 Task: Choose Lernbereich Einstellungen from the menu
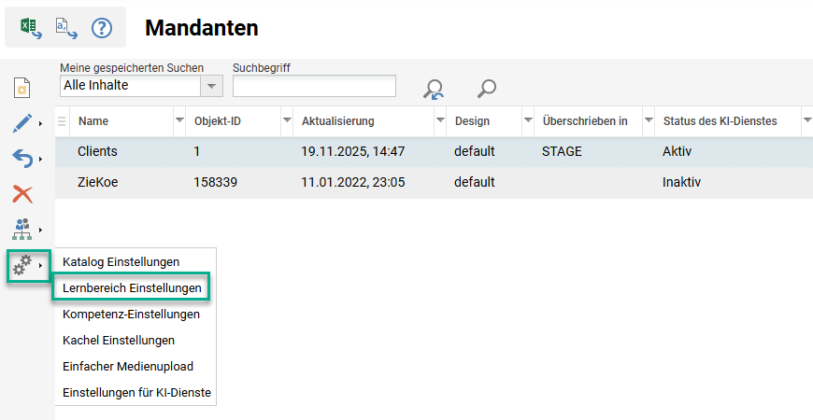tap(132, 288)
